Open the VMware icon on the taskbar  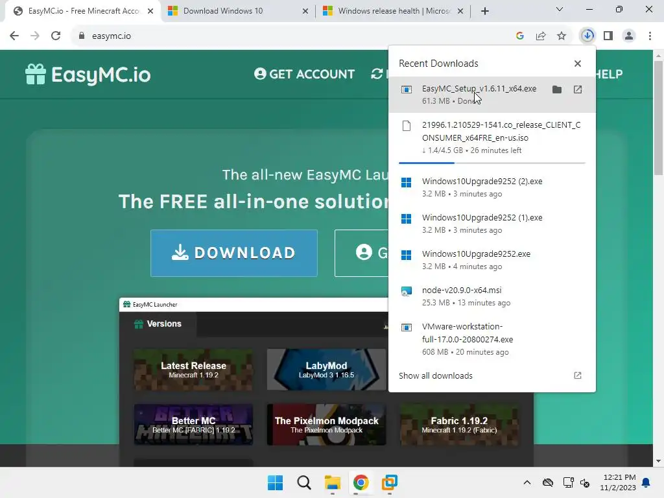(389, 482)
